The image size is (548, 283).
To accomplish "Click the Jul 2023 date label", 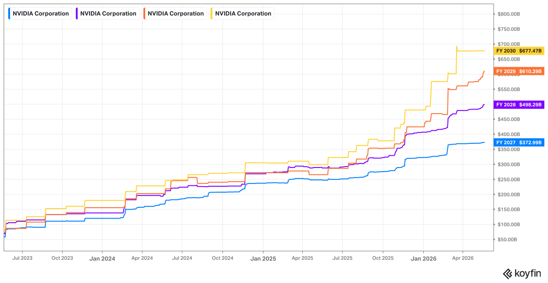I will point(22,258).
